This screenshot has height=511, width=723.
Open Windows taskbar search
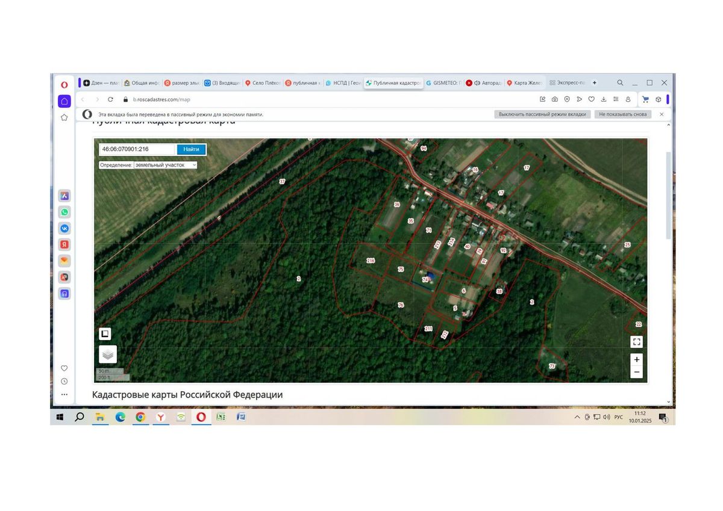(x=79, y=417)
